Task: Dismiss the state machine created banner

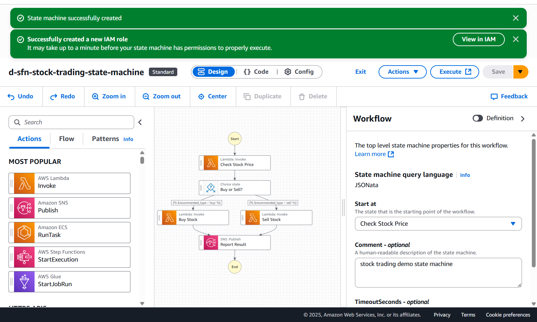Action: tap(515, 18)
